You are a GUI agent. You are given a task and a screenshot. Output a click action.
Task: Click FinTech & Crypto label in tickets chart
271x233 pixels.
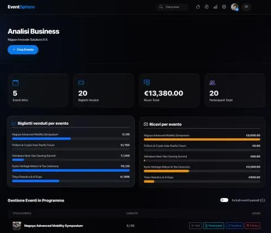(33, 145)
